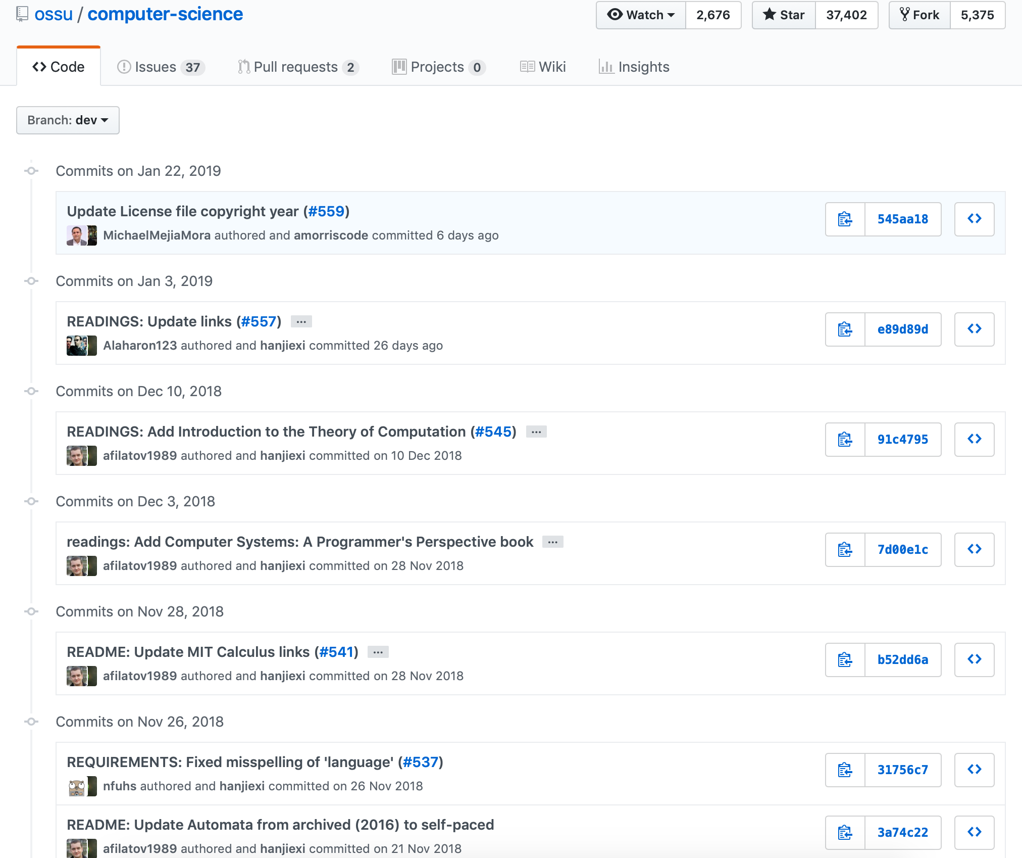Click nfuhs gopher avatar on misspelling commit
1022x858 pixels.
77,786
